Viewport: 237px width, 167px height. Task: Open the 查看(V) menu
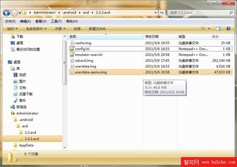(41, 21)
